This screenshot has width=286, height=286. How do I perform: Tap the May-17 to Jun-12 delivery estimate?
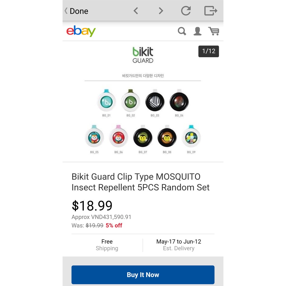(179, 245)
